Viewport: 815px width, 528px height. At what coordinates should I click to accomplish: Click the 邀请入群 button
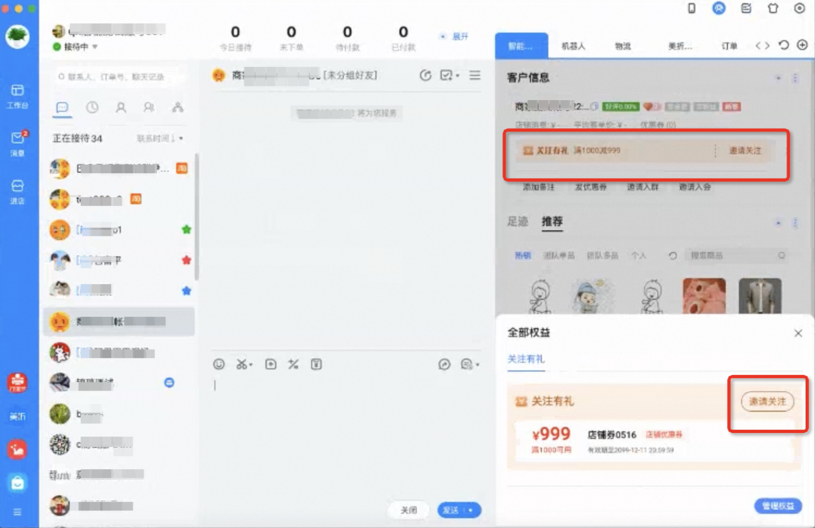coord(643,187)
